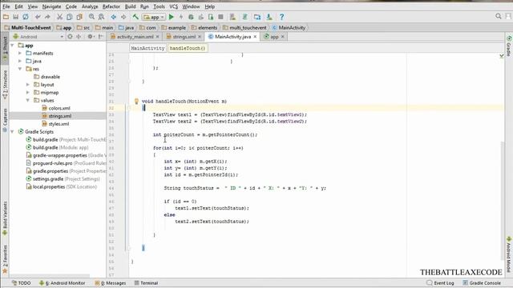The image size is (513, 288).
Task: Expand the manifests folder
Action: coord(20,54)
